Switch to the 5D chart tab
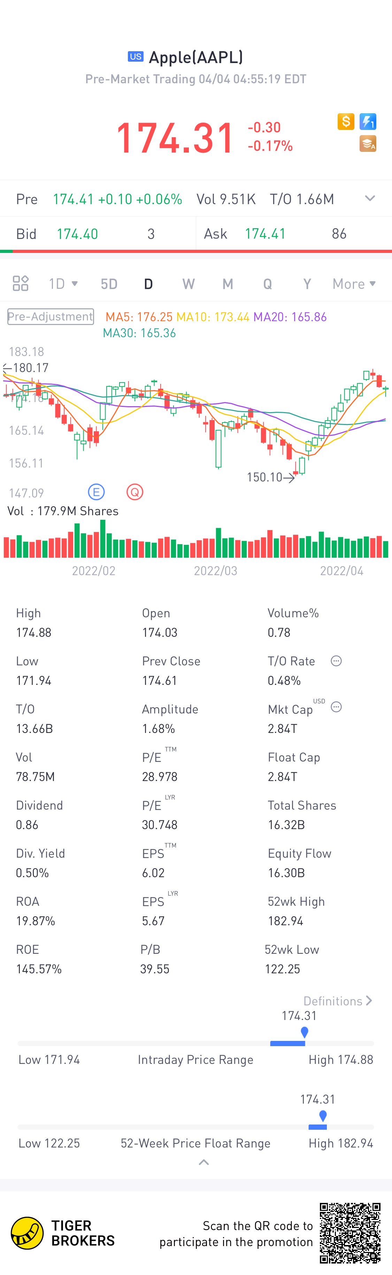Screen dimensions: 392x1275 click(109, 284)
